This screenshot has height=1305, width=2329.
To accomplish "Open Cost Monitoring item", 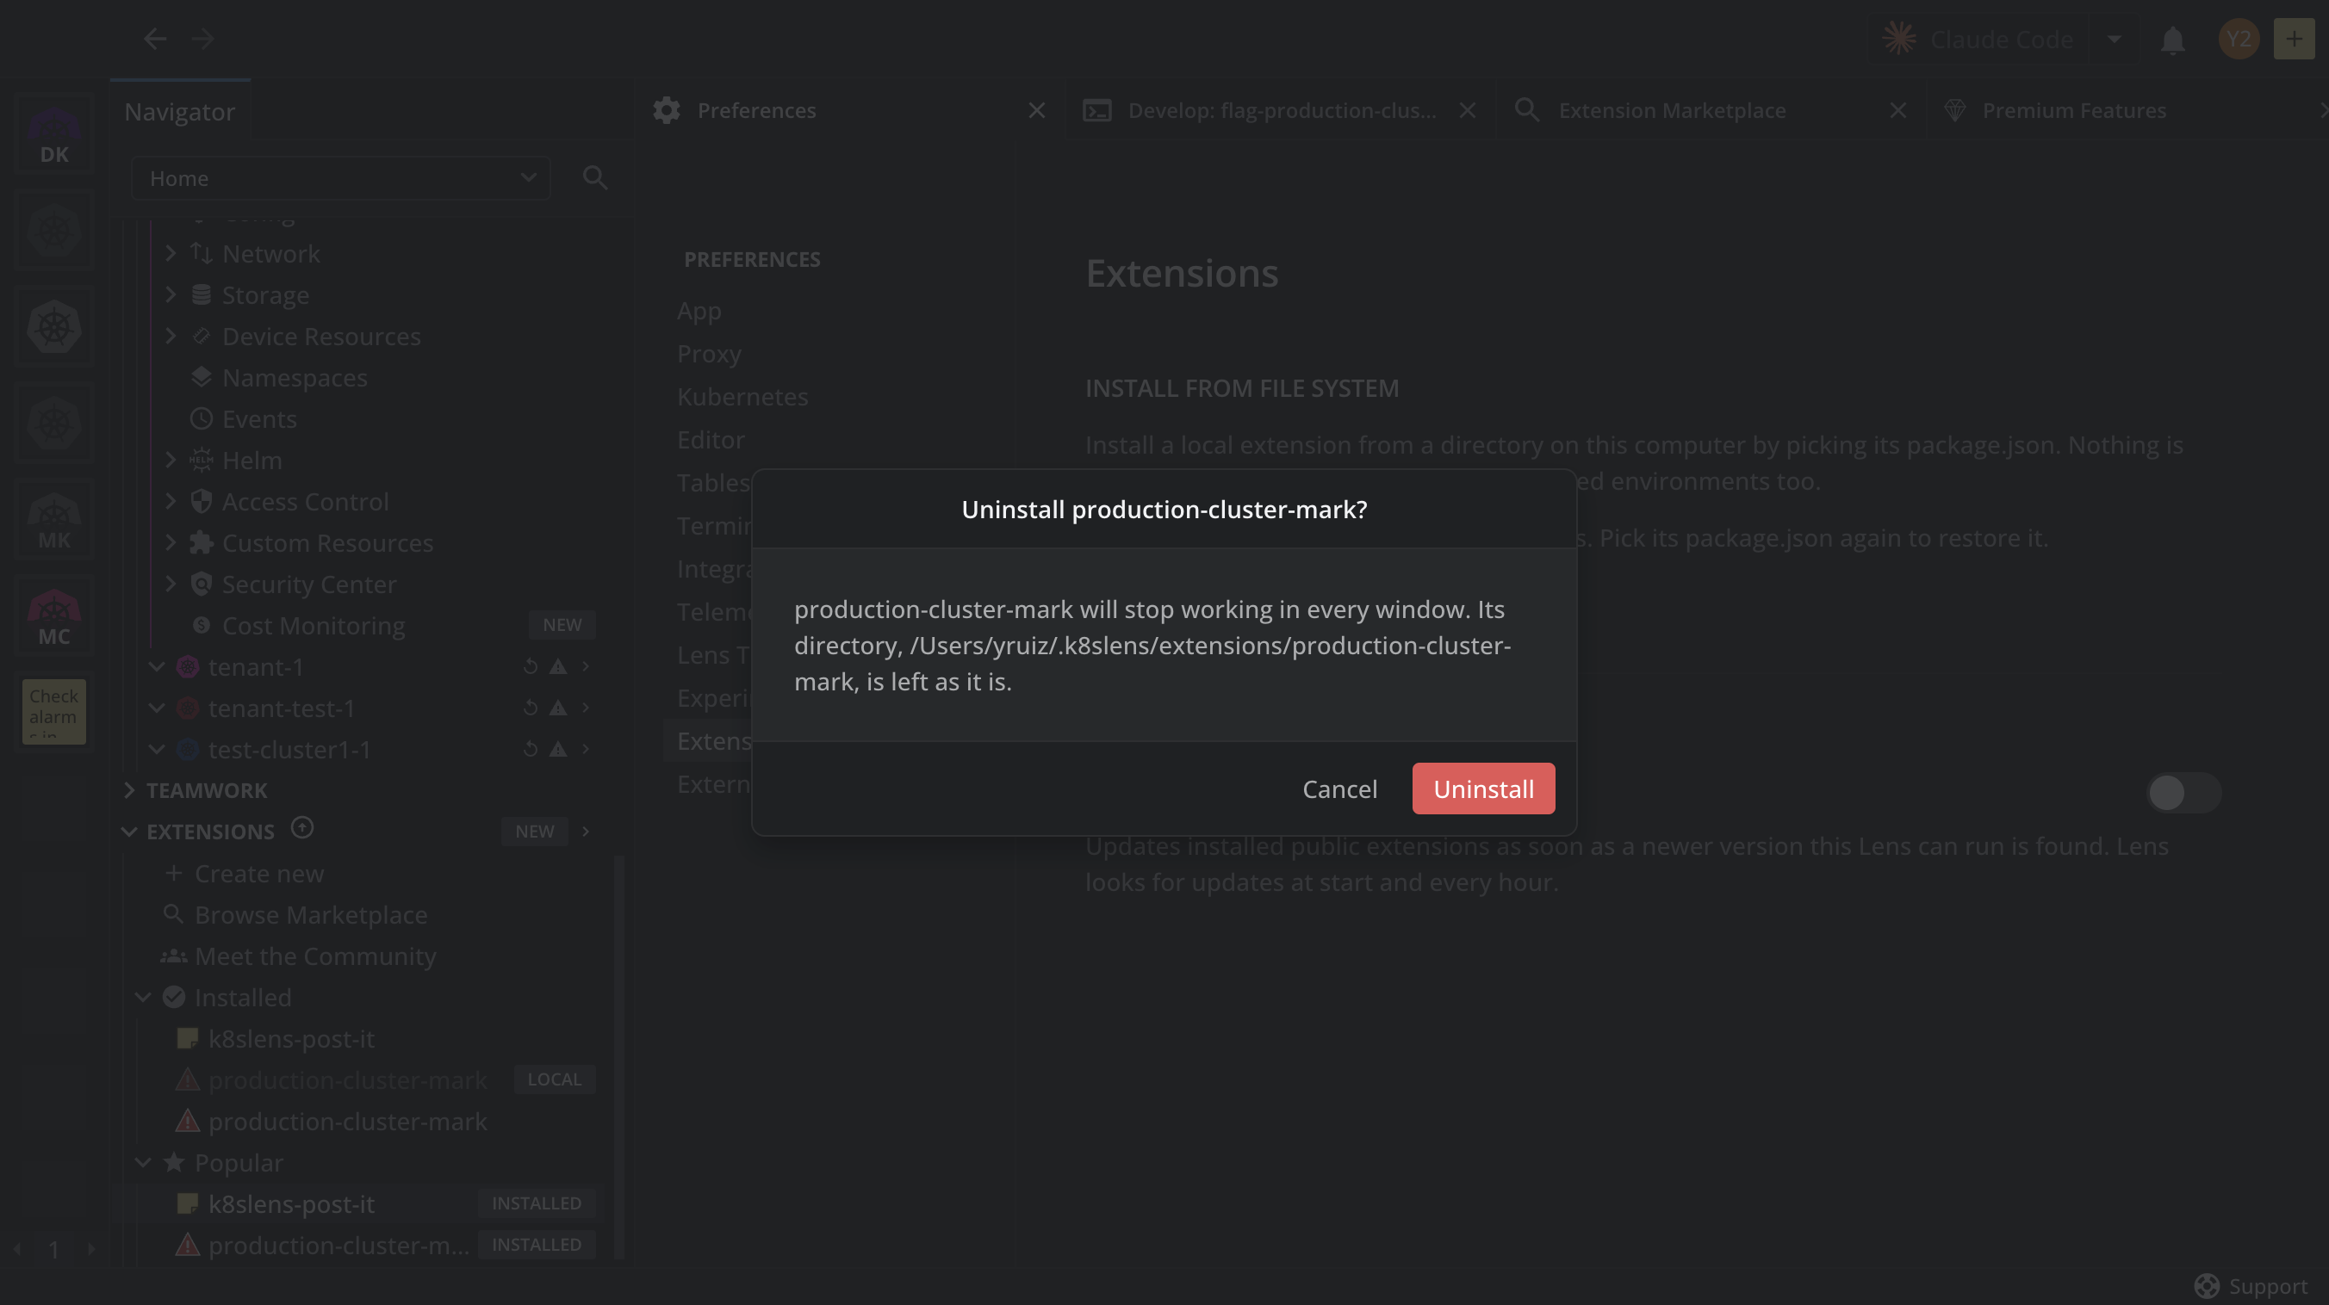I will [x=313, y=626].
